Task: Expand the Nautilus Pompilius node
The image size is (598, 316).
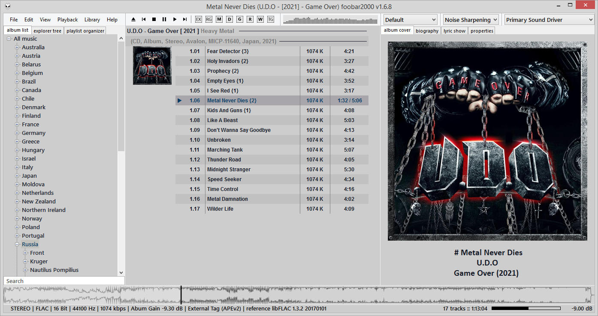Action: [25, 270]
